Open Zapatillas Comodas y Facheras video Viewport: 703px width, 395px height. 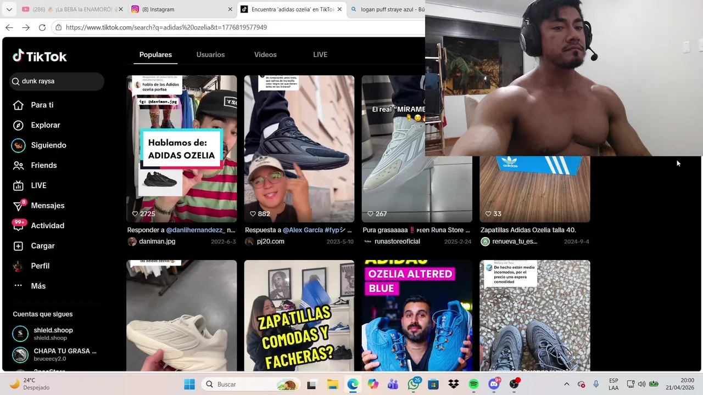[x=299, y=315]
